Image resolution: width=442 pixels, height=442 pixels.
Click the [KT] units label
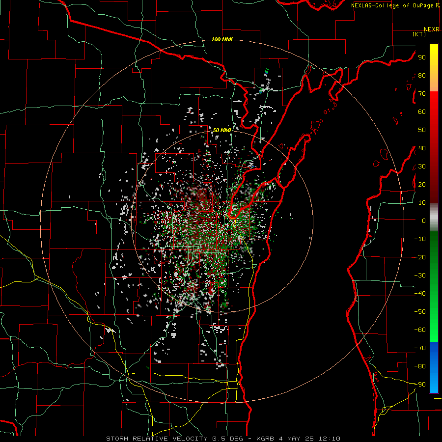point(419,34)
